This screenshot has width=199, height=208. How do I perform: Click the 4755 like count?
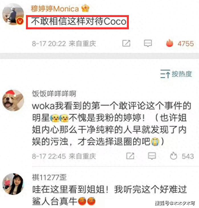point(186,44)
